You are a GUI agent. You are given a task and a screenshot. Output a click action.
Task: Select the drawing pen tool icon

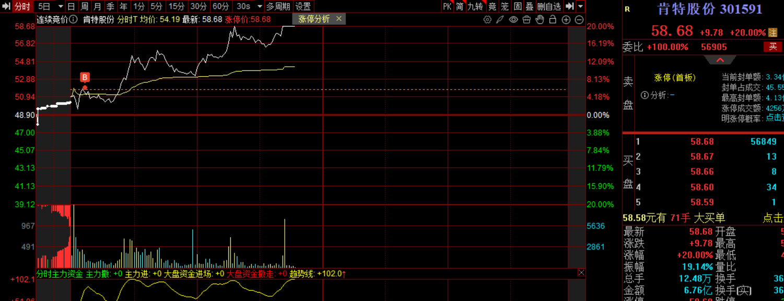pyautogui.click(x=500, y=20)
